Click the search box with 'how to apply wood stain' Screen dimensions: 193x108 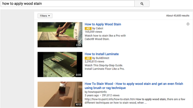click(68, 4)
